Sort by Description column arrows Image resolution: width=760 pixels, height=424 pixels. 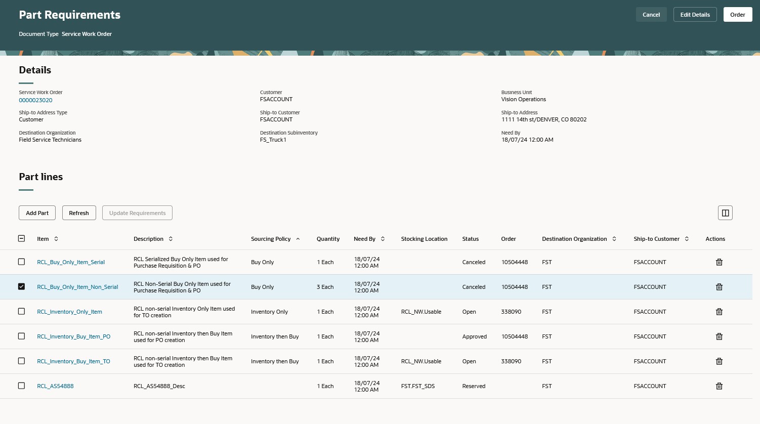coord(171,239)
